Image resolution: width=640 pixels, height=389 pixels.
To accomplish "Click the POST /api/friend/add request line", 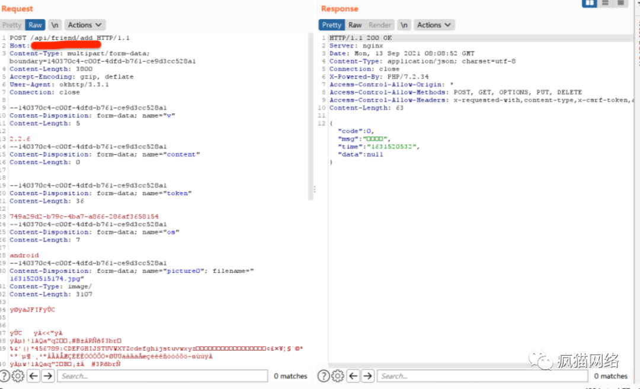I will click(x=70, y=37).
